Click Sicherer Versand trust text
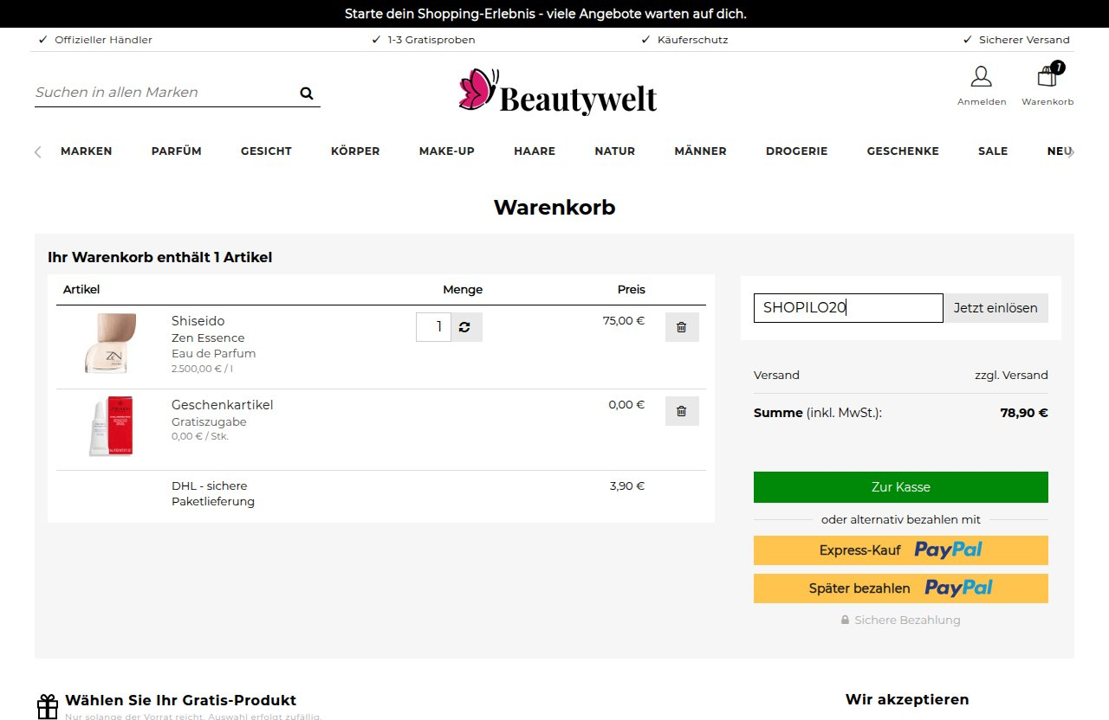Image resolution: width=1109 pixels, height=720 pixels. click(1024, 40)
